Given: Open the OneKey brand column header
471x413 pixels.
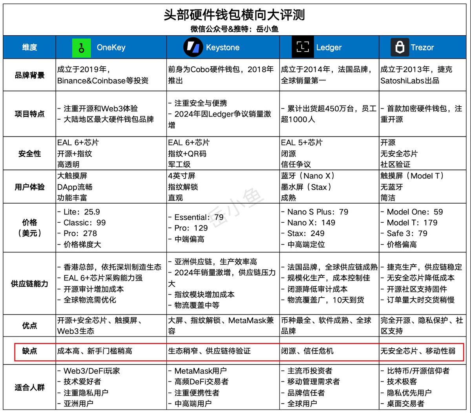Looking at the screenshot, I should [111, 47].
